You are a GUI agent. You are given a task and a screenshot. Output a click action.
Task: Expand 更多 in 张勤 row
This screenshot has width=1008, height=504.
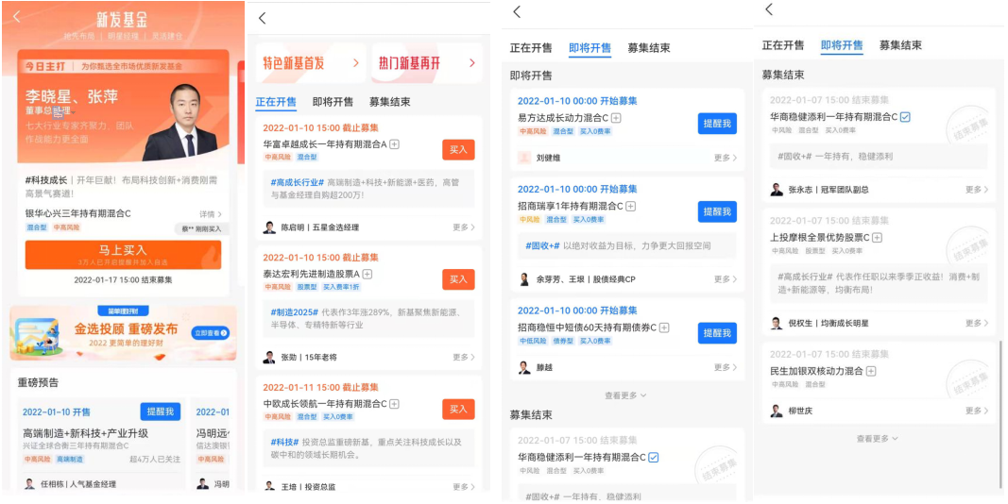pyautogui.click(x=464, y=357)
